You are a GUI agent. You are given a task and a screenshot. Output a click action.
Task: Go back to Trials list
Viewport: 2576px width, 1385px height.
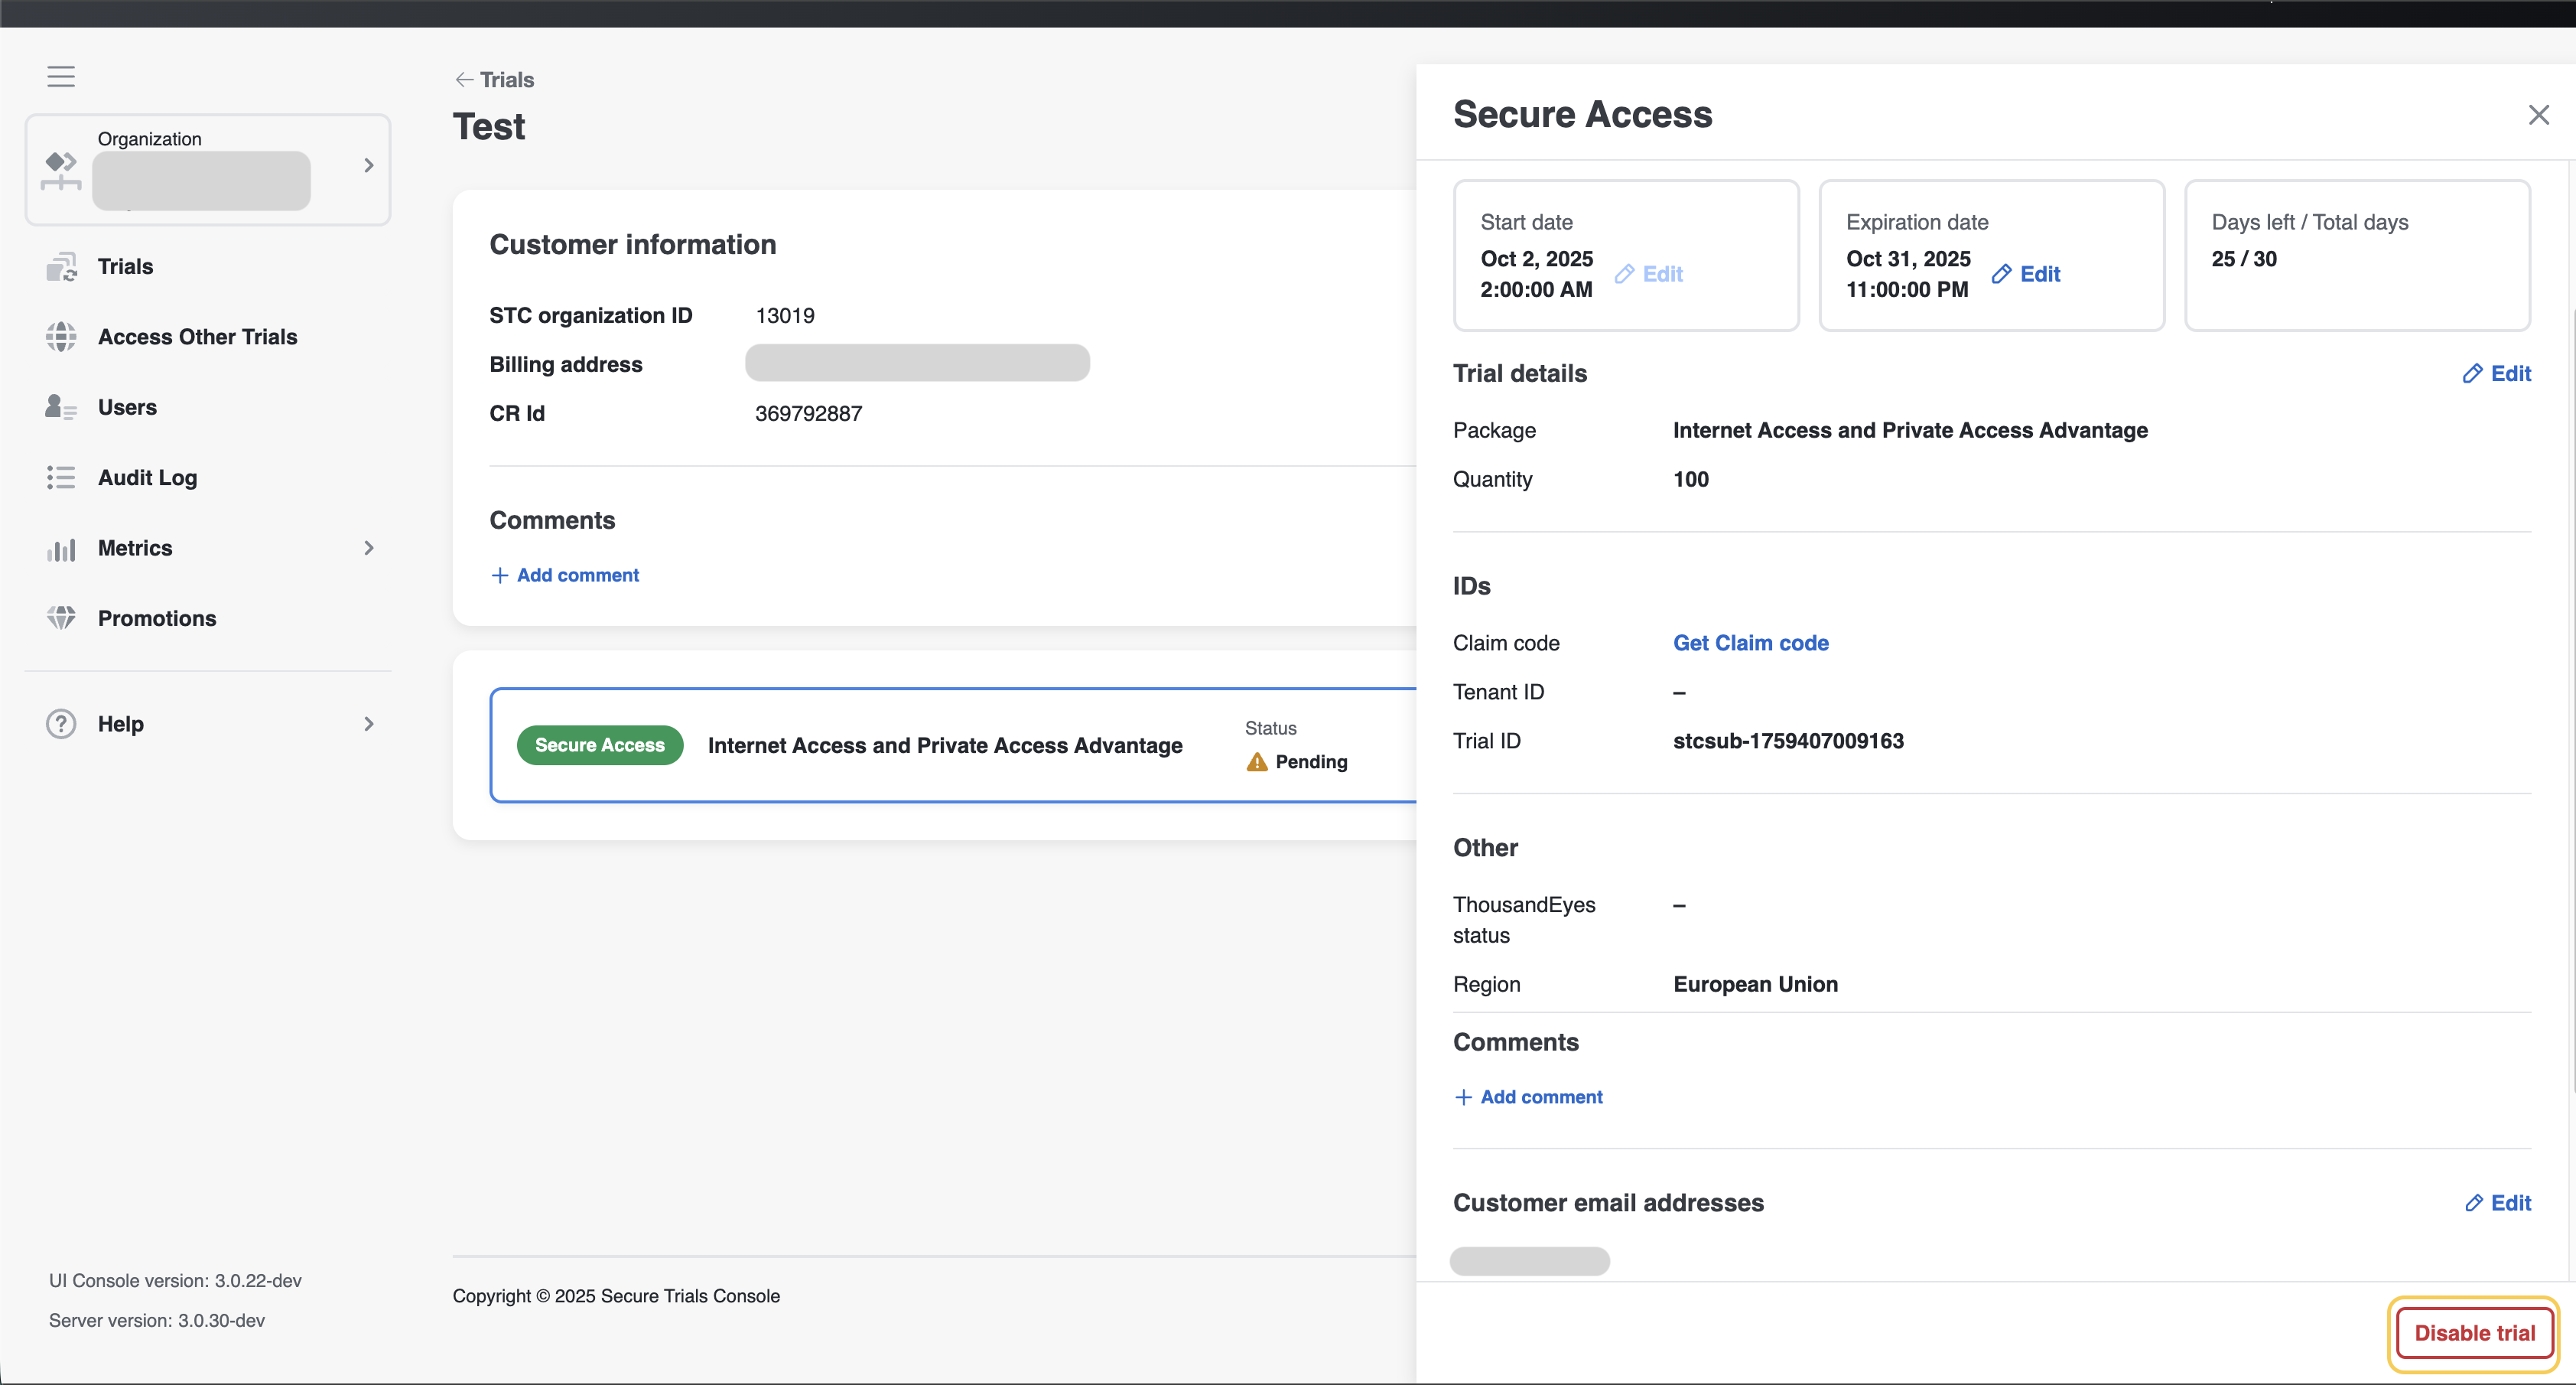point(494,80)
